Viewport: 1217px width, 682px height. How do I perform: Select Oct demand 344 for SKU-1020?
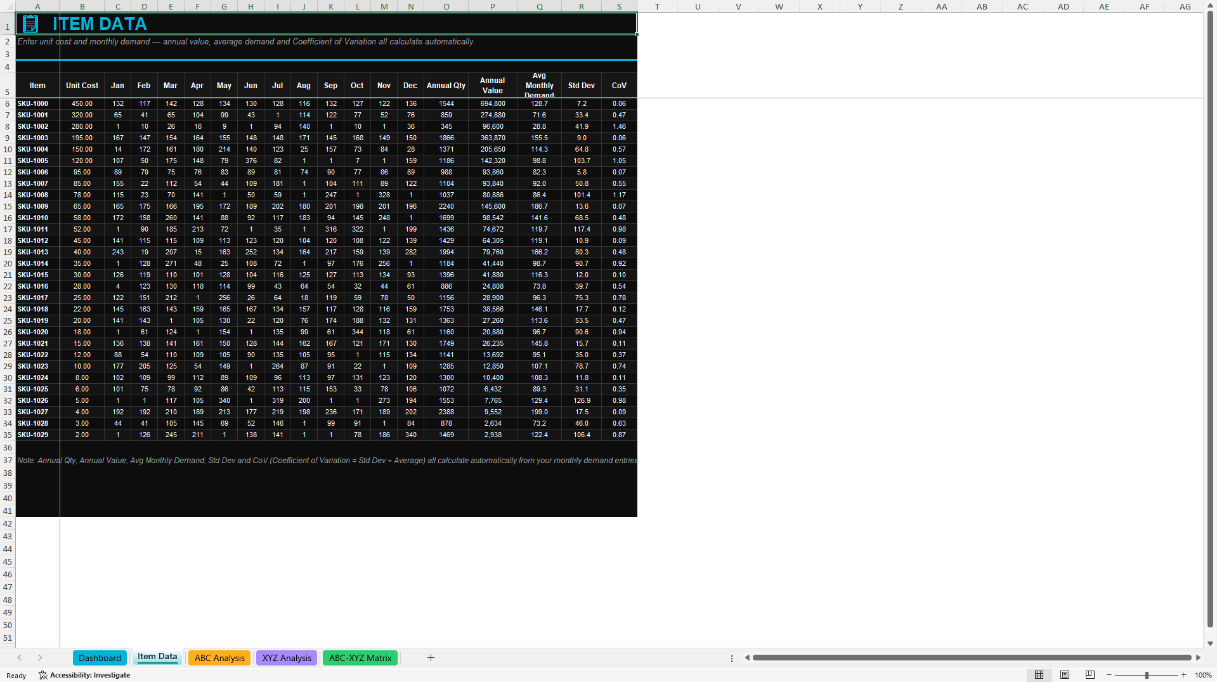click(358, 332)
